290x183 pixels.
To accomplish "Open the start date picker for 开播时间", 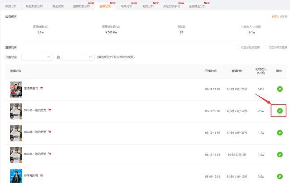I will 38,57.
